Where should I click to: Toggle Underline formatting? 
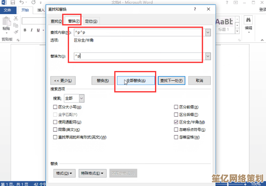point(38,30)
